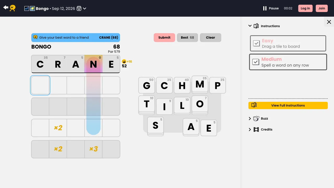Select the G tile worth 50
The height and width of the screenshot is (188, 334).
pyautogui.click(x=147, y=85)
